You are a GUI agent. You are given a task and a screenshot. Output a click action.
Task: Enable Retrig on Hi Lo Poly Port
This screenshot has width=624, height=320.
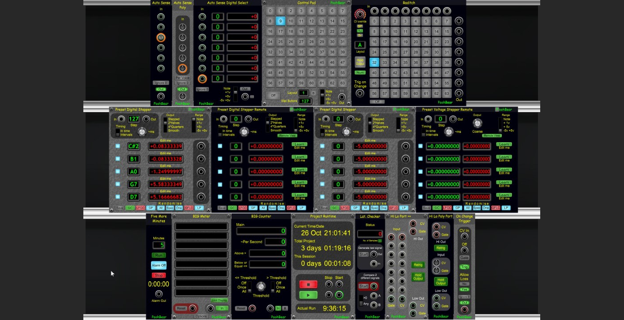tap(440, 248)
